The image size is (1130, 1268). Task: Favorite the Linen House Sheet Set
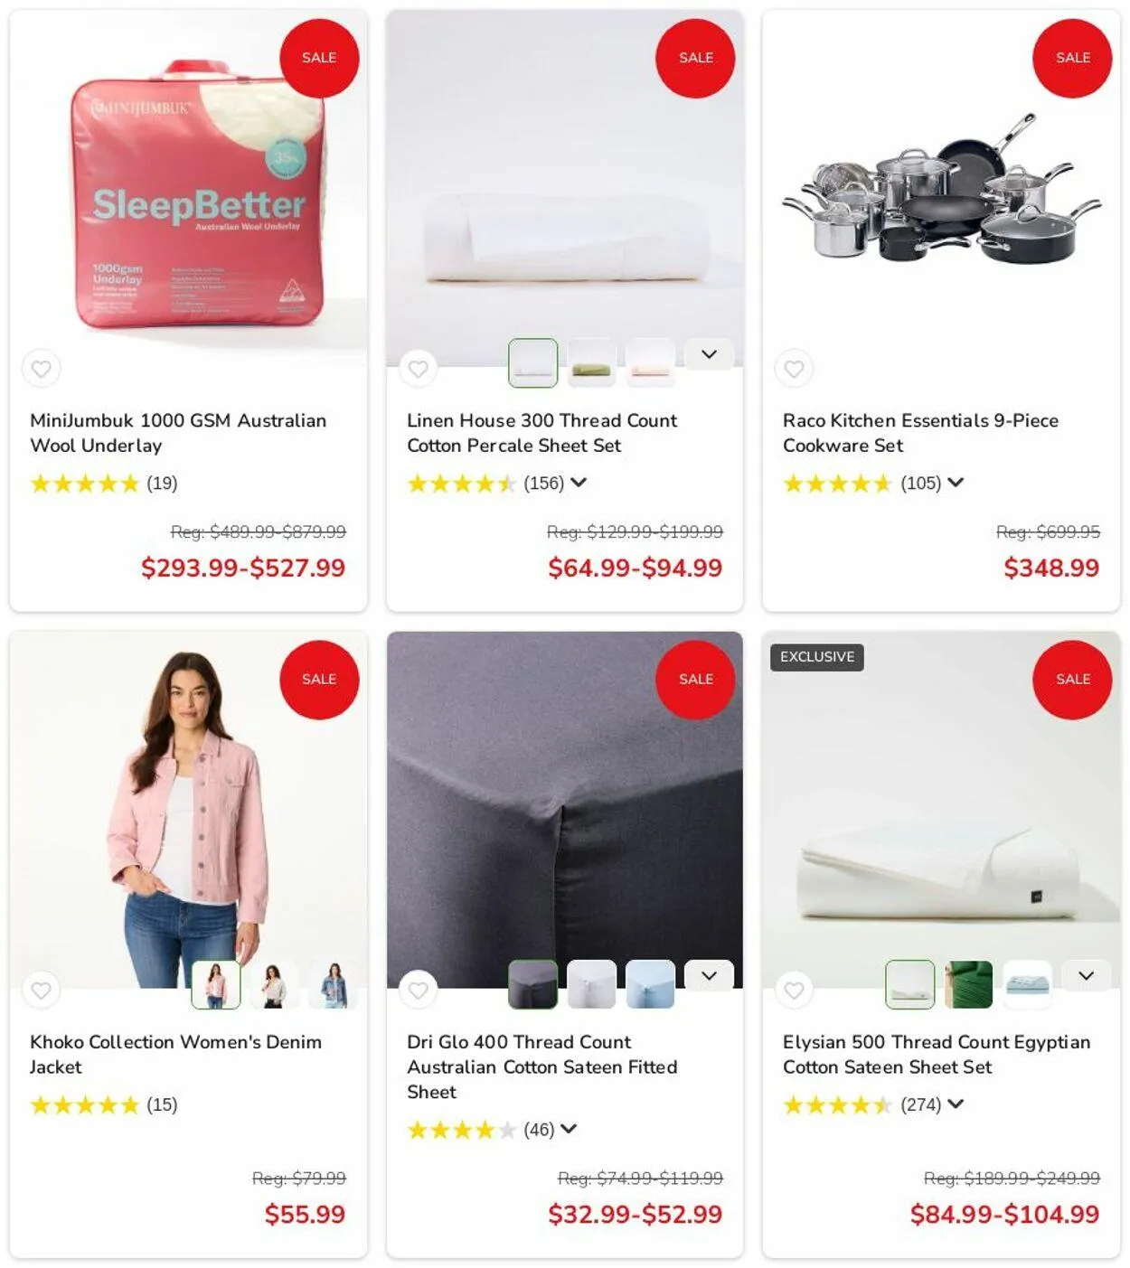coord(418,369)
